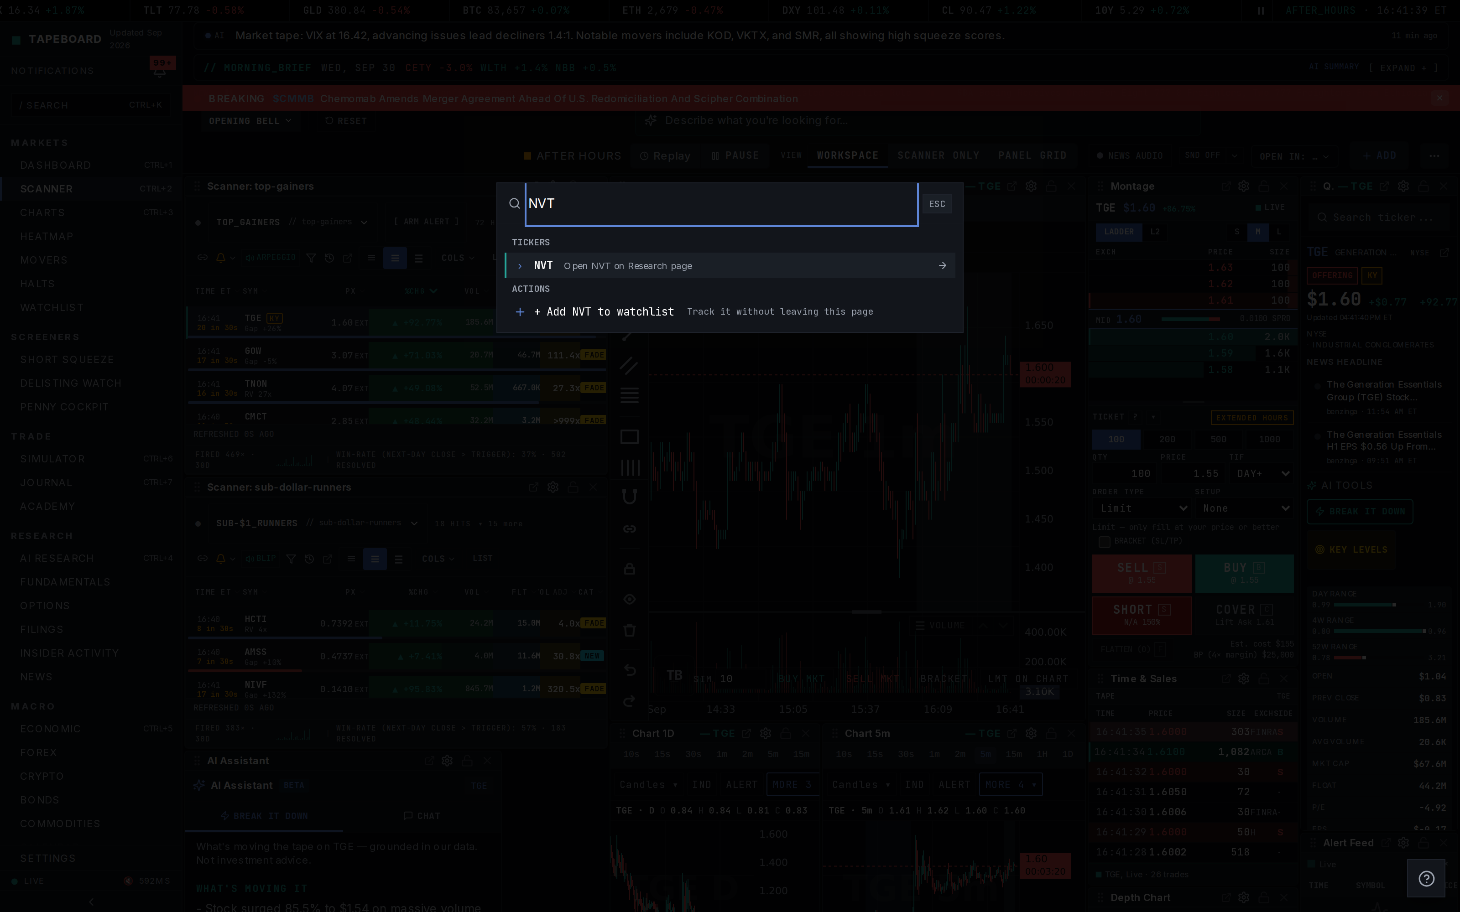Open COLS dropdown in top-gainers scanner
This screenshot has height=912, width=1460.
click(x=457, y=258)
